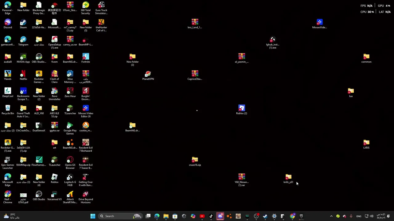The width and height of the screenshot is (394, 221).
Task: Select the Clash of Clans icon
Action: pyautogui.click(x=54, y=77)
